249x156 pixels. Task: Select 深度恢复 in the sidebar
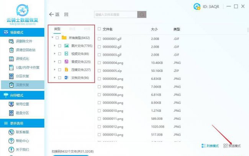(x=22, y=85)
